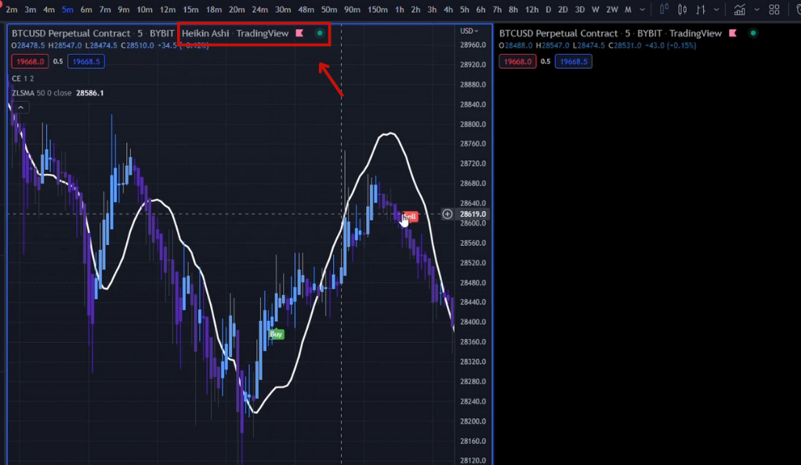Screen dimensions: 801x465
Task: Open the layout grid selector icon
Action: 774,9
